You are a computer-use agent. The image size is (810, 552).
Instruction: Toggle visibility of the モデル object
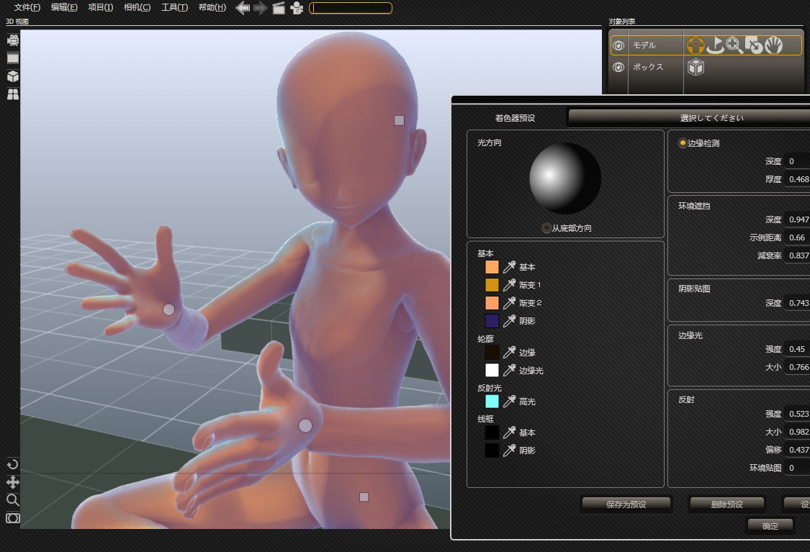pyautogui.click(x=618, y=46)
